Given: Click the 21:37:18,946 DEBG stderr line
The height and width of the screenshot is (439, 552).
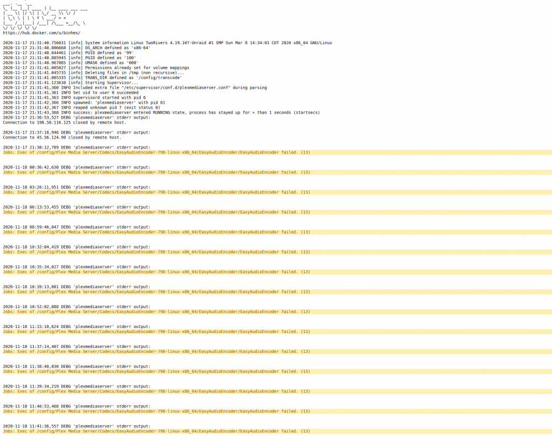Looking at the screenshot, I should [76, 133].
